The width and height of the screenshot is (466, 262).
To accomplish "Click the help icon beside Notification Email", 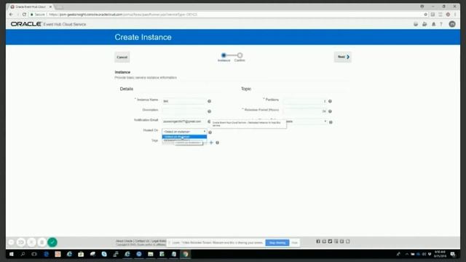I will (209, 122).
